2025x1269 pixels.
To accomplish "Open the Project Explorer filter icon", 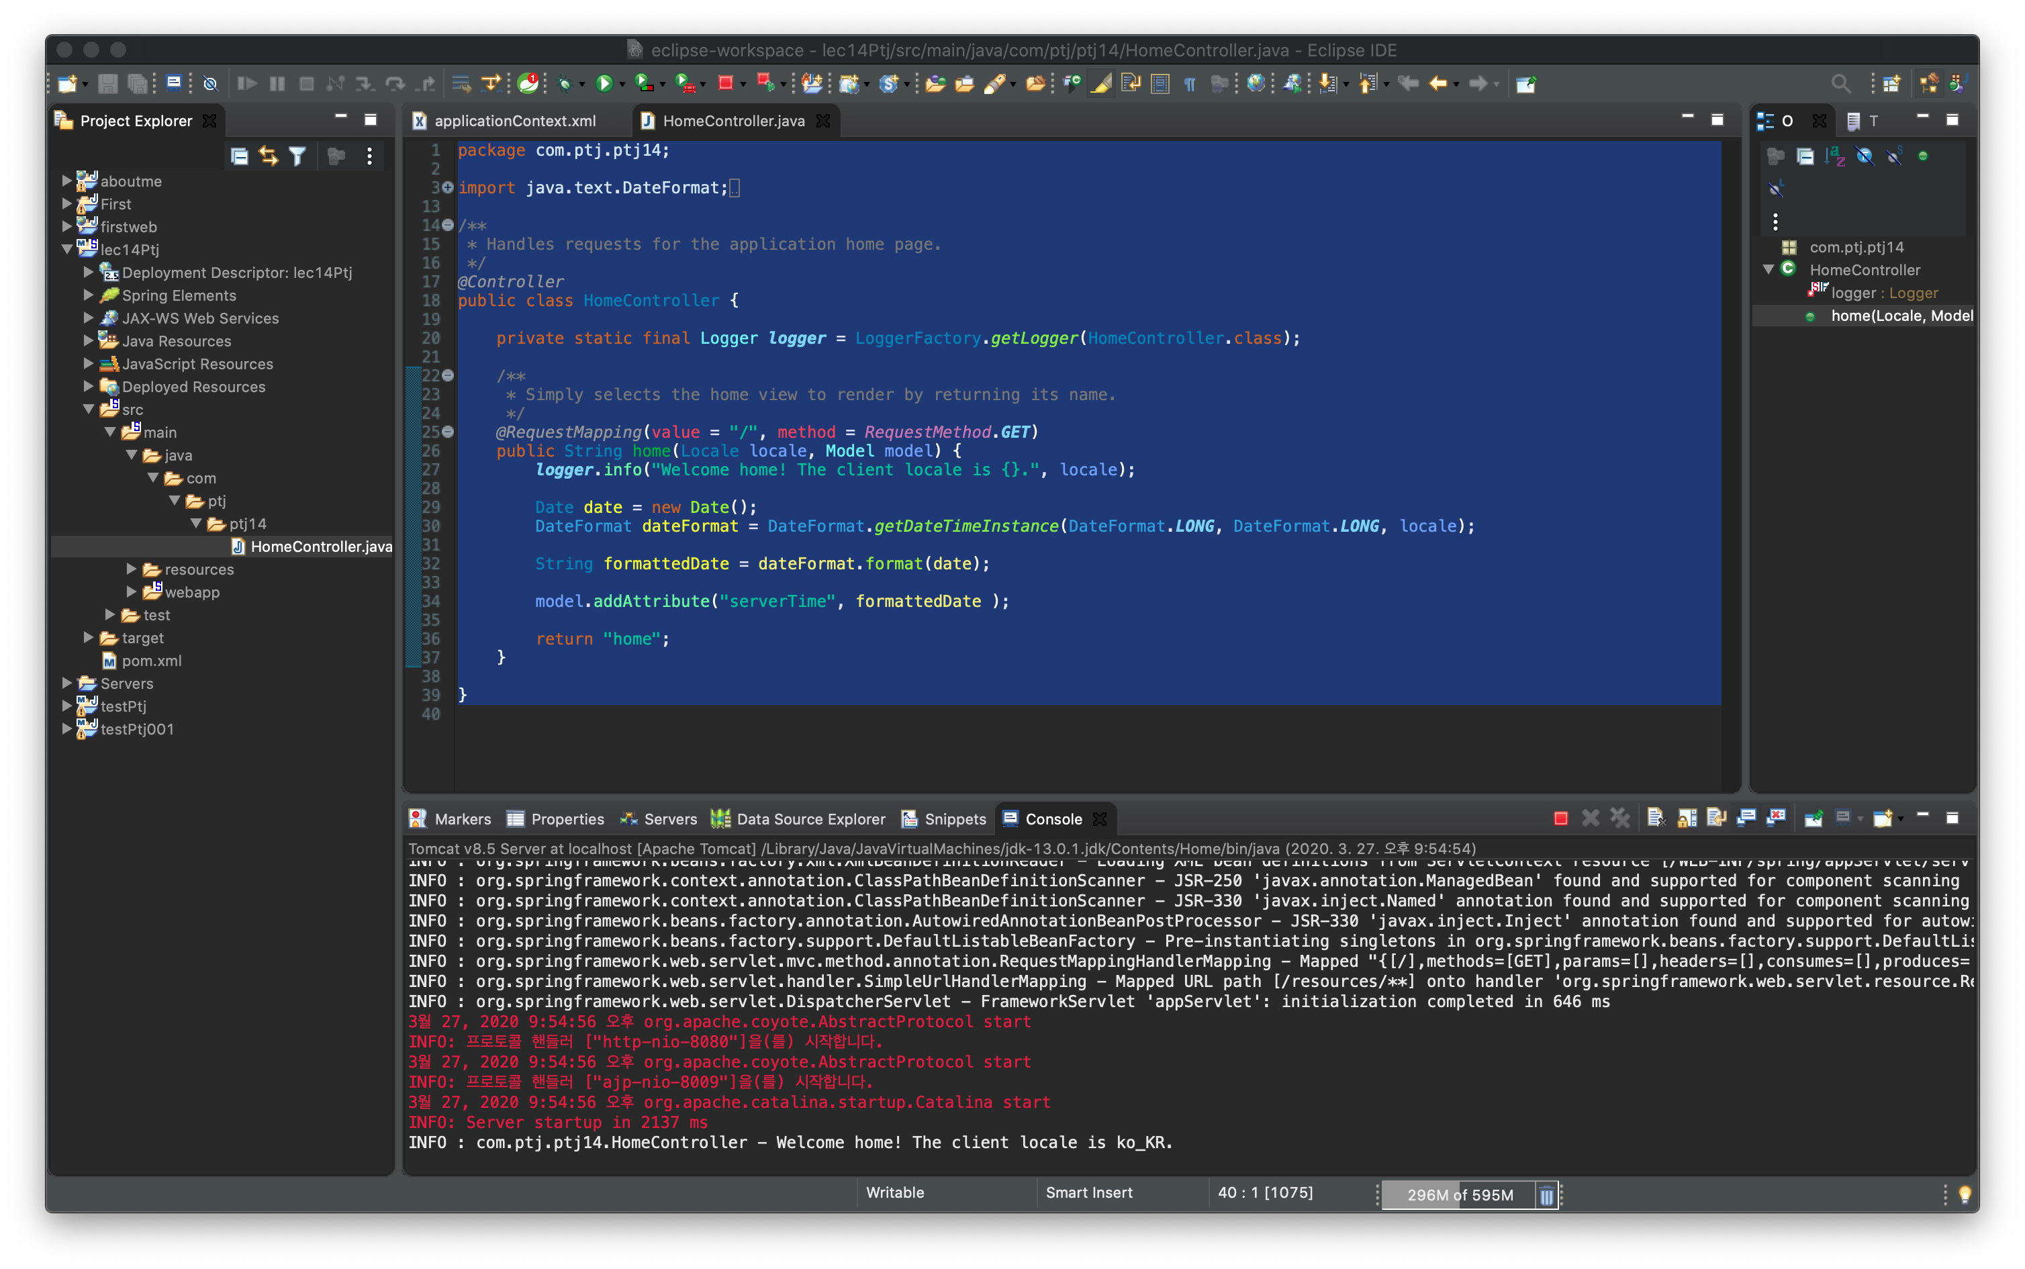I will pyautogui.click(x=297, y=156).
